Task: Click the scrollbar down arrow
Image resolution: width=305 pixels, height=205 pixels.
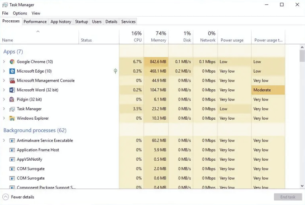Action: (302, 186)
